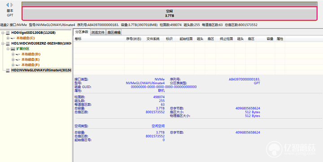
Task: Click the 磁头数 value 255 in details
Action: pos(161,101)
